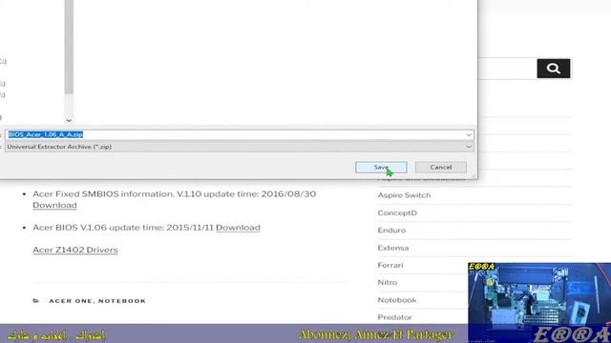Open the ACER ONE category tag
This screenshot has height=343, width=611.
(x=71, y=301)
